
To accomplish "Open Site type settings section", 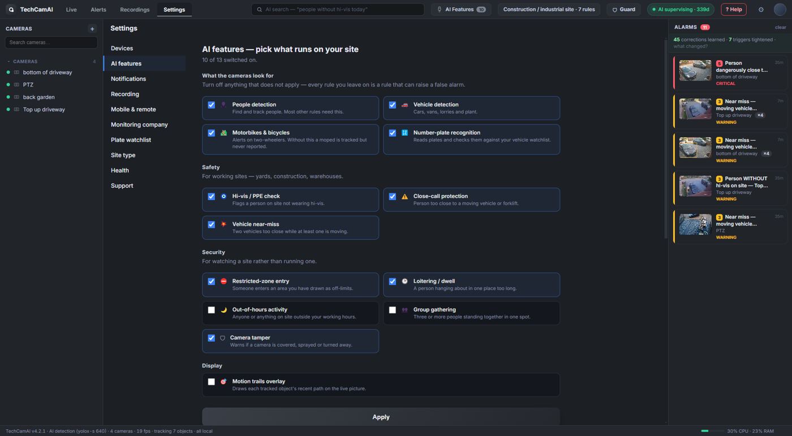I will (145, 155).
